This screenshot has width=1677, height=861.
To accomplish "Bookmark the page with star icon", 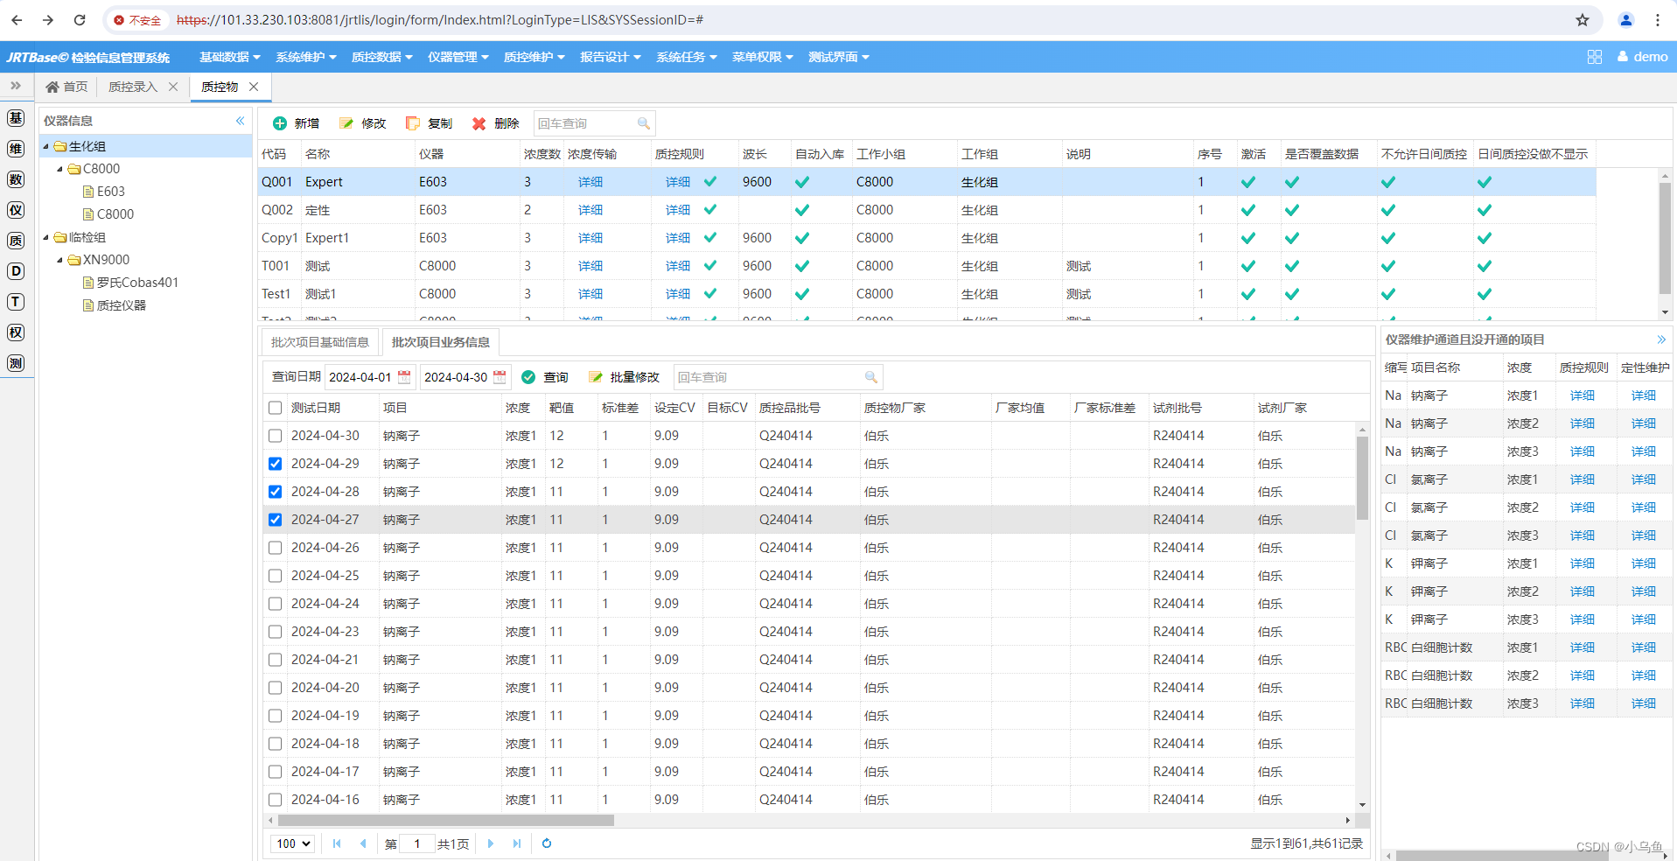I will (x=1583, y=20).
